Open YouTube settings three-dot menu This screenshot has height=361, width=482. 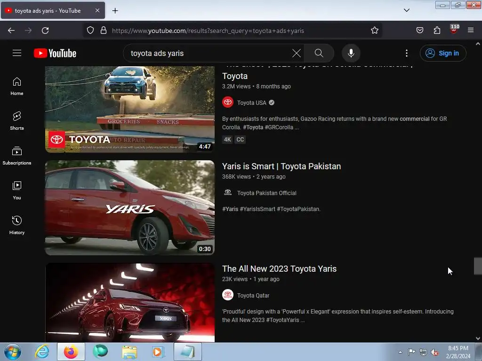(x=407, y=53)
